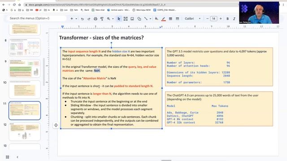Open the Bard bookmark

(x=85, y=10)
